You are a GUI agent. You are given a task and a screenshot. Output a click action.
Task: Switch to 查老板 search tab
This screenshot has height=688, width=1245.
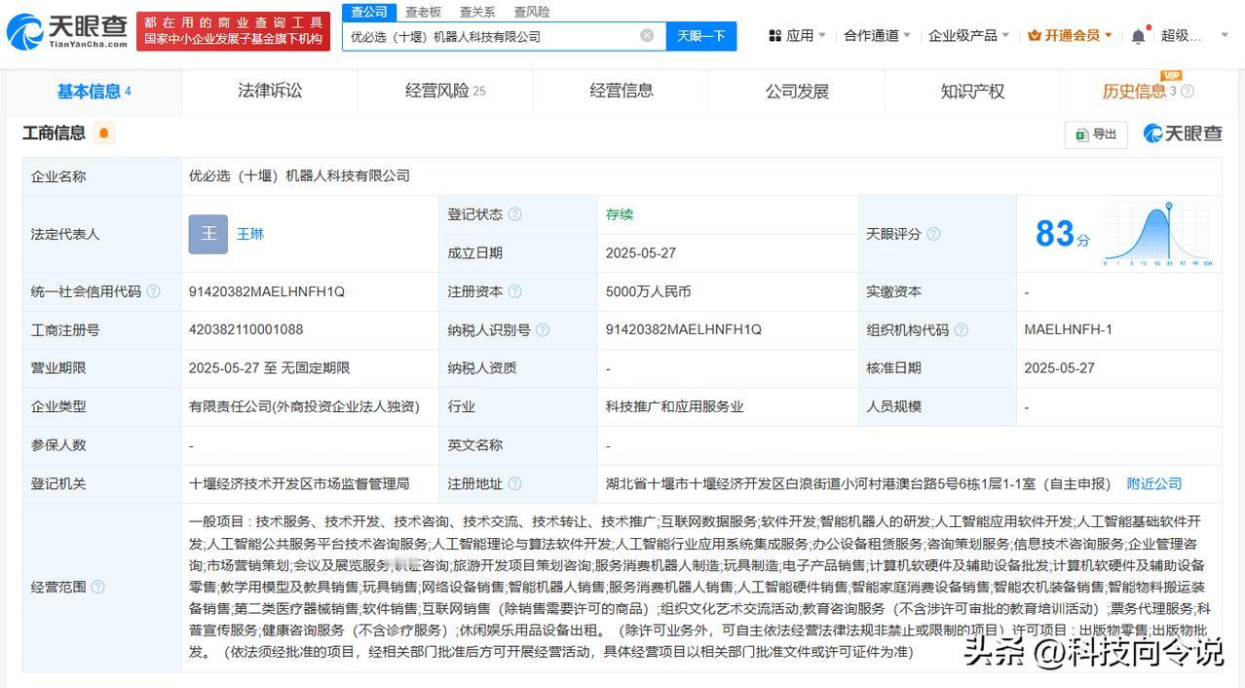click(423, 12)
